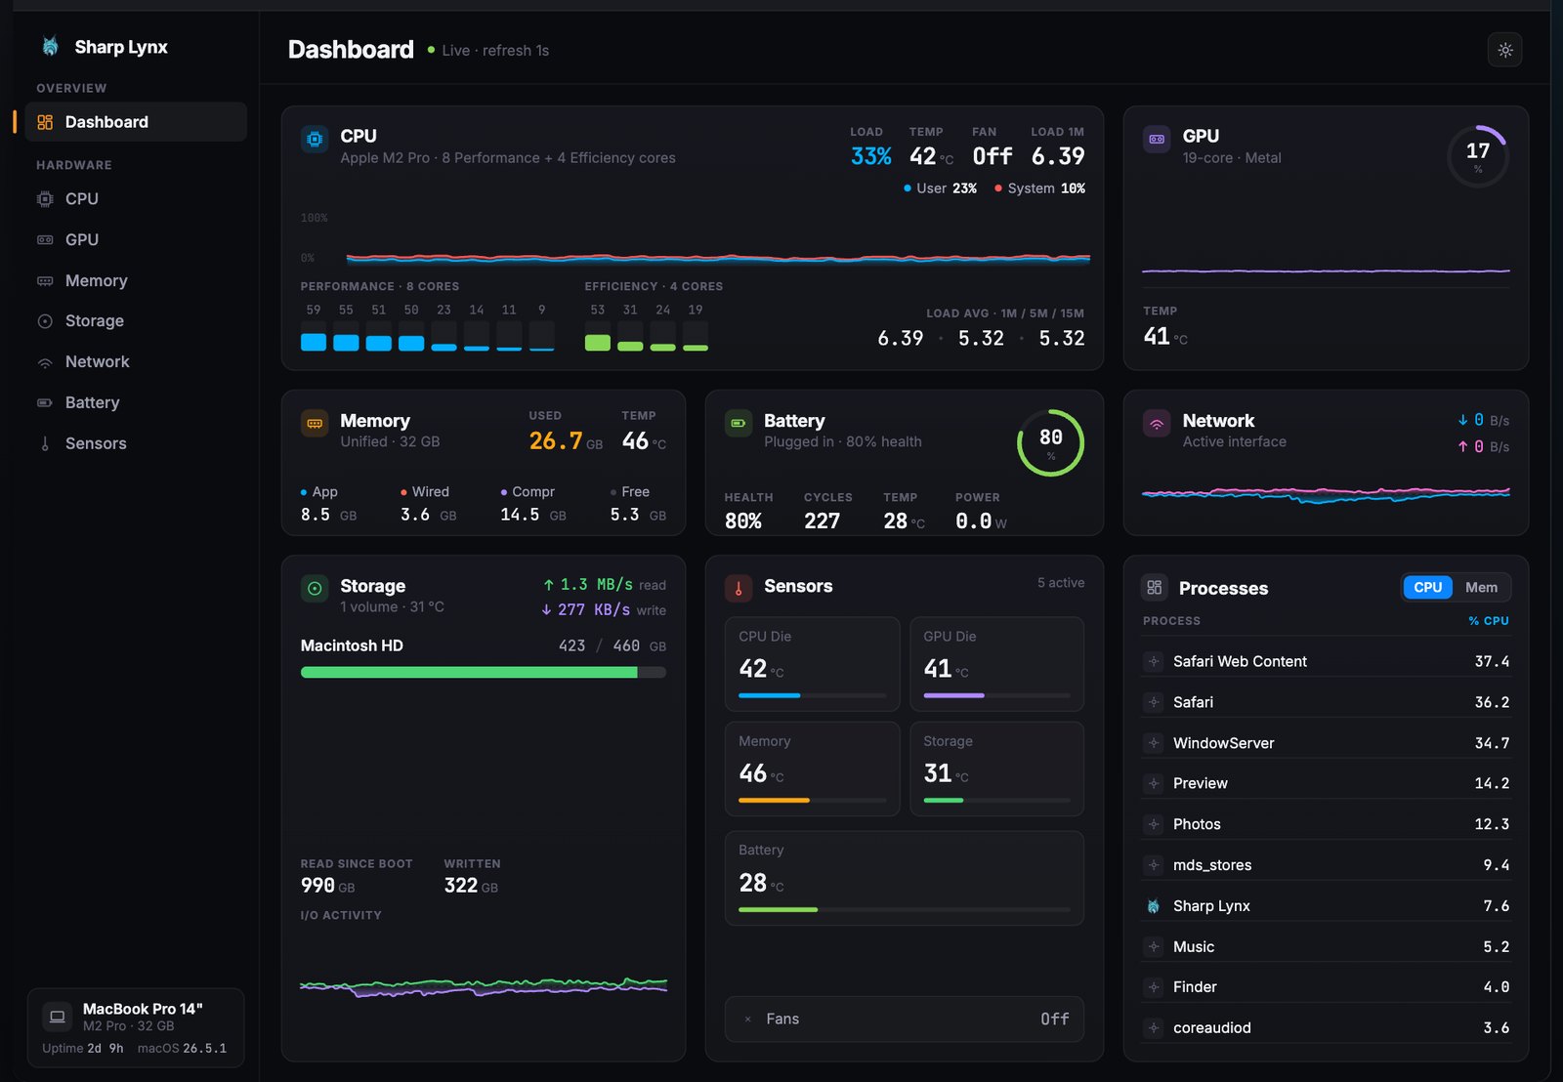Click the fan icon beside Fans
This screenshot has height=1082, width=1563.
[748, 1020]
